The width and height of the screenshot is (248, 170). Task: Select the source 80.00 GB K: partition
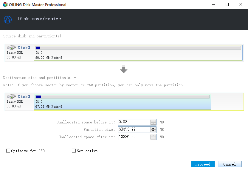point(138,53)
